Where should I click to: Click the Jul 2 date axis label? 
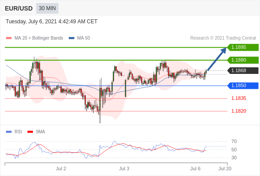coord(61,169)
